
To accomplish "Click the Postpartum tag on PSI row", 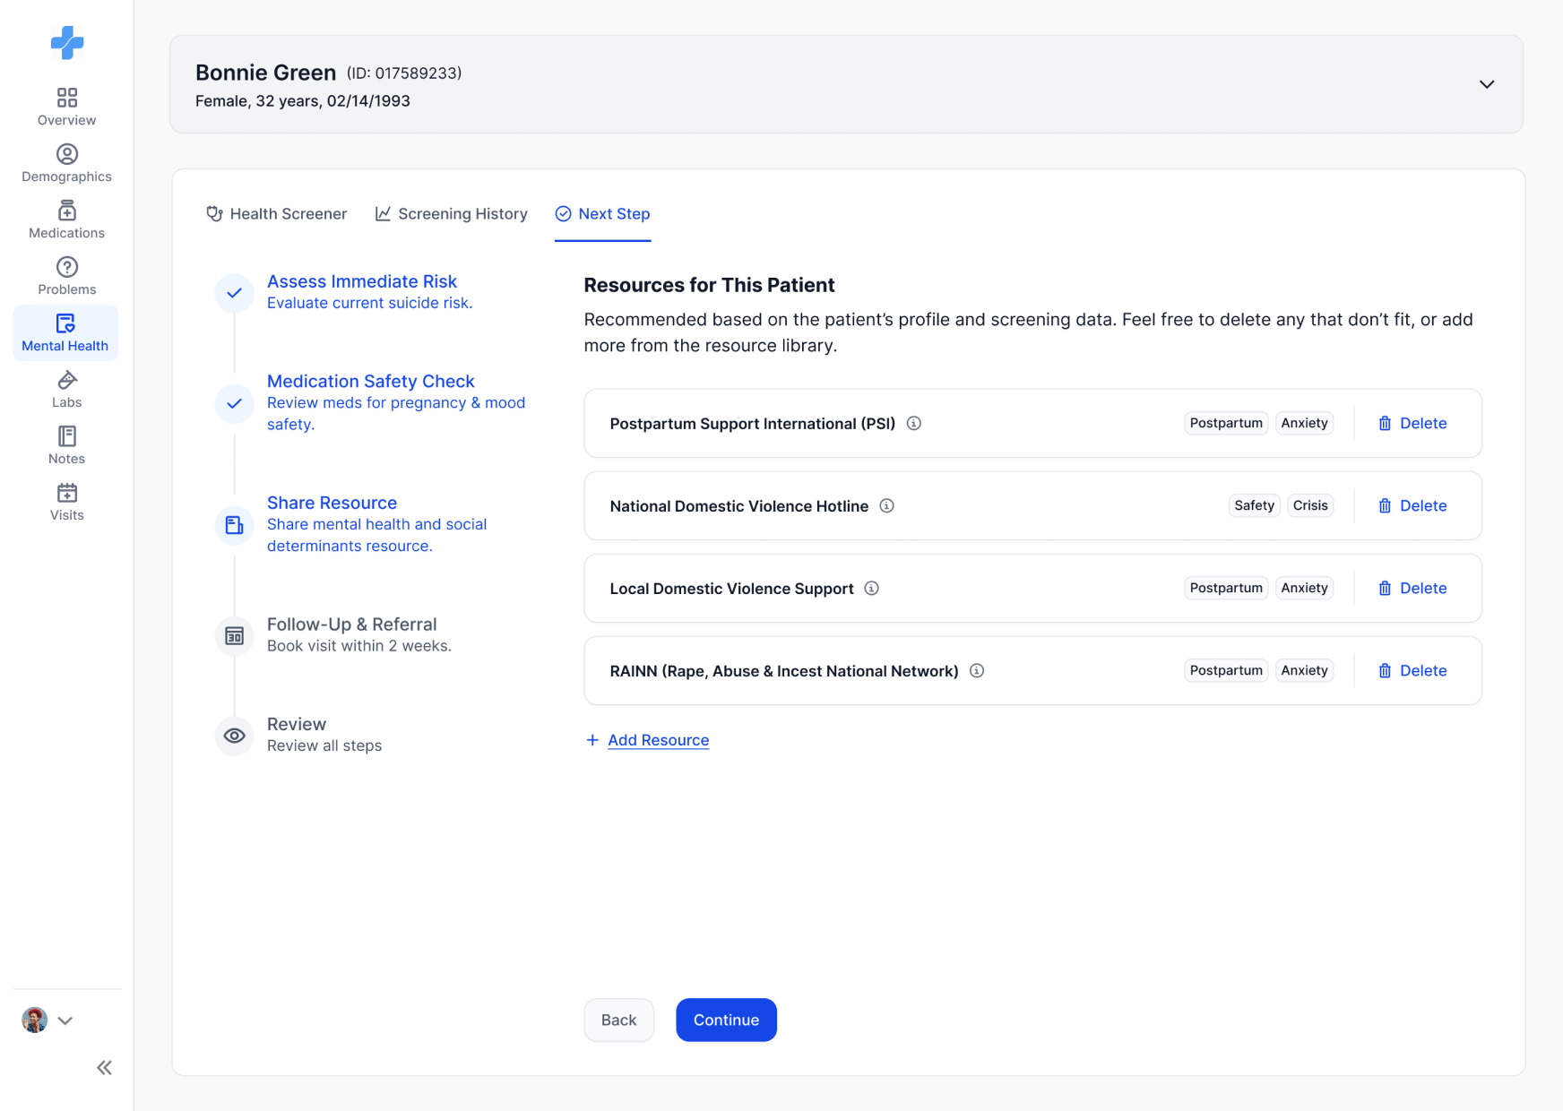I will click(1226, 423).
